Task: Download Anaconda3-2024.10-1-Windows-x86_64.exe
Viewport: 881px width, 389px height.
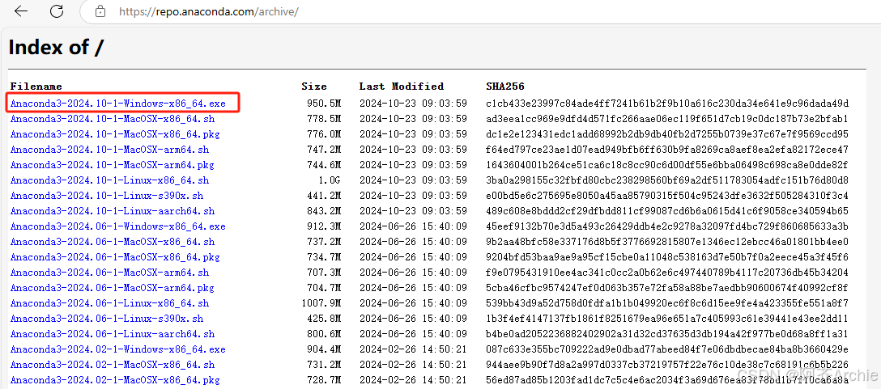Action: 118,104
